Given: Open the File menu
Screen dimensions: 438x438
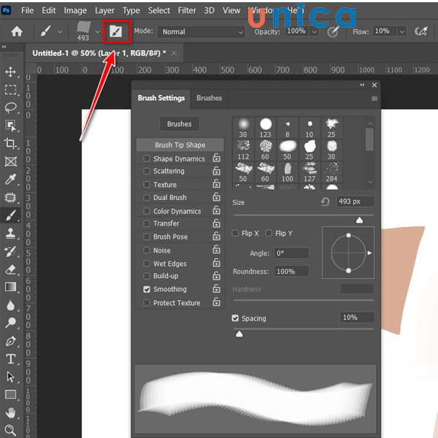Looking at the screenshot, I should (x=28, y=11).
